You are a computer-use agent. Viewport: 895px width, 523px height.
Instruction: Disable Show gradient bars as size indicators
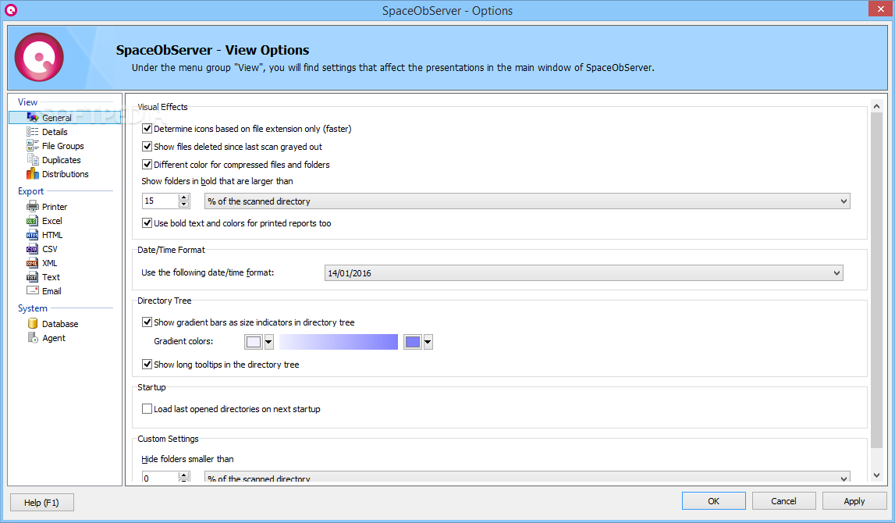pos(147,322)
